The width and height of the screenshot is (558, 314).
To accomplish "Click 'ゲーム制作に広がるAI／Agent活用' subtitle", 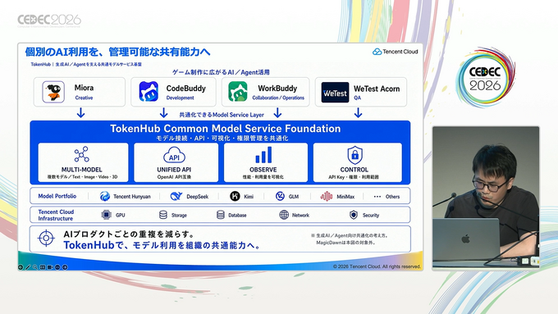I will [x=221, y=72].
